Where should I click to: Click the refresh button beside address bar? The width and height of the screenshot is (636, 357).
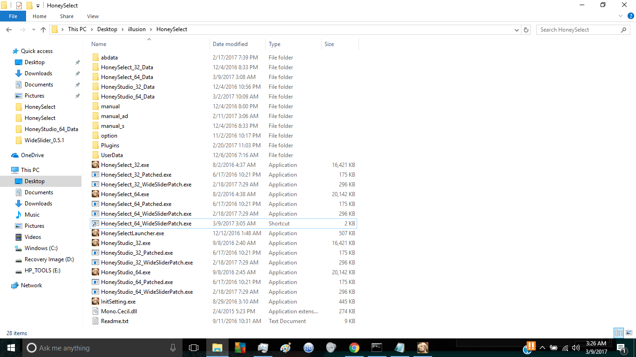[x=526, y=30]
